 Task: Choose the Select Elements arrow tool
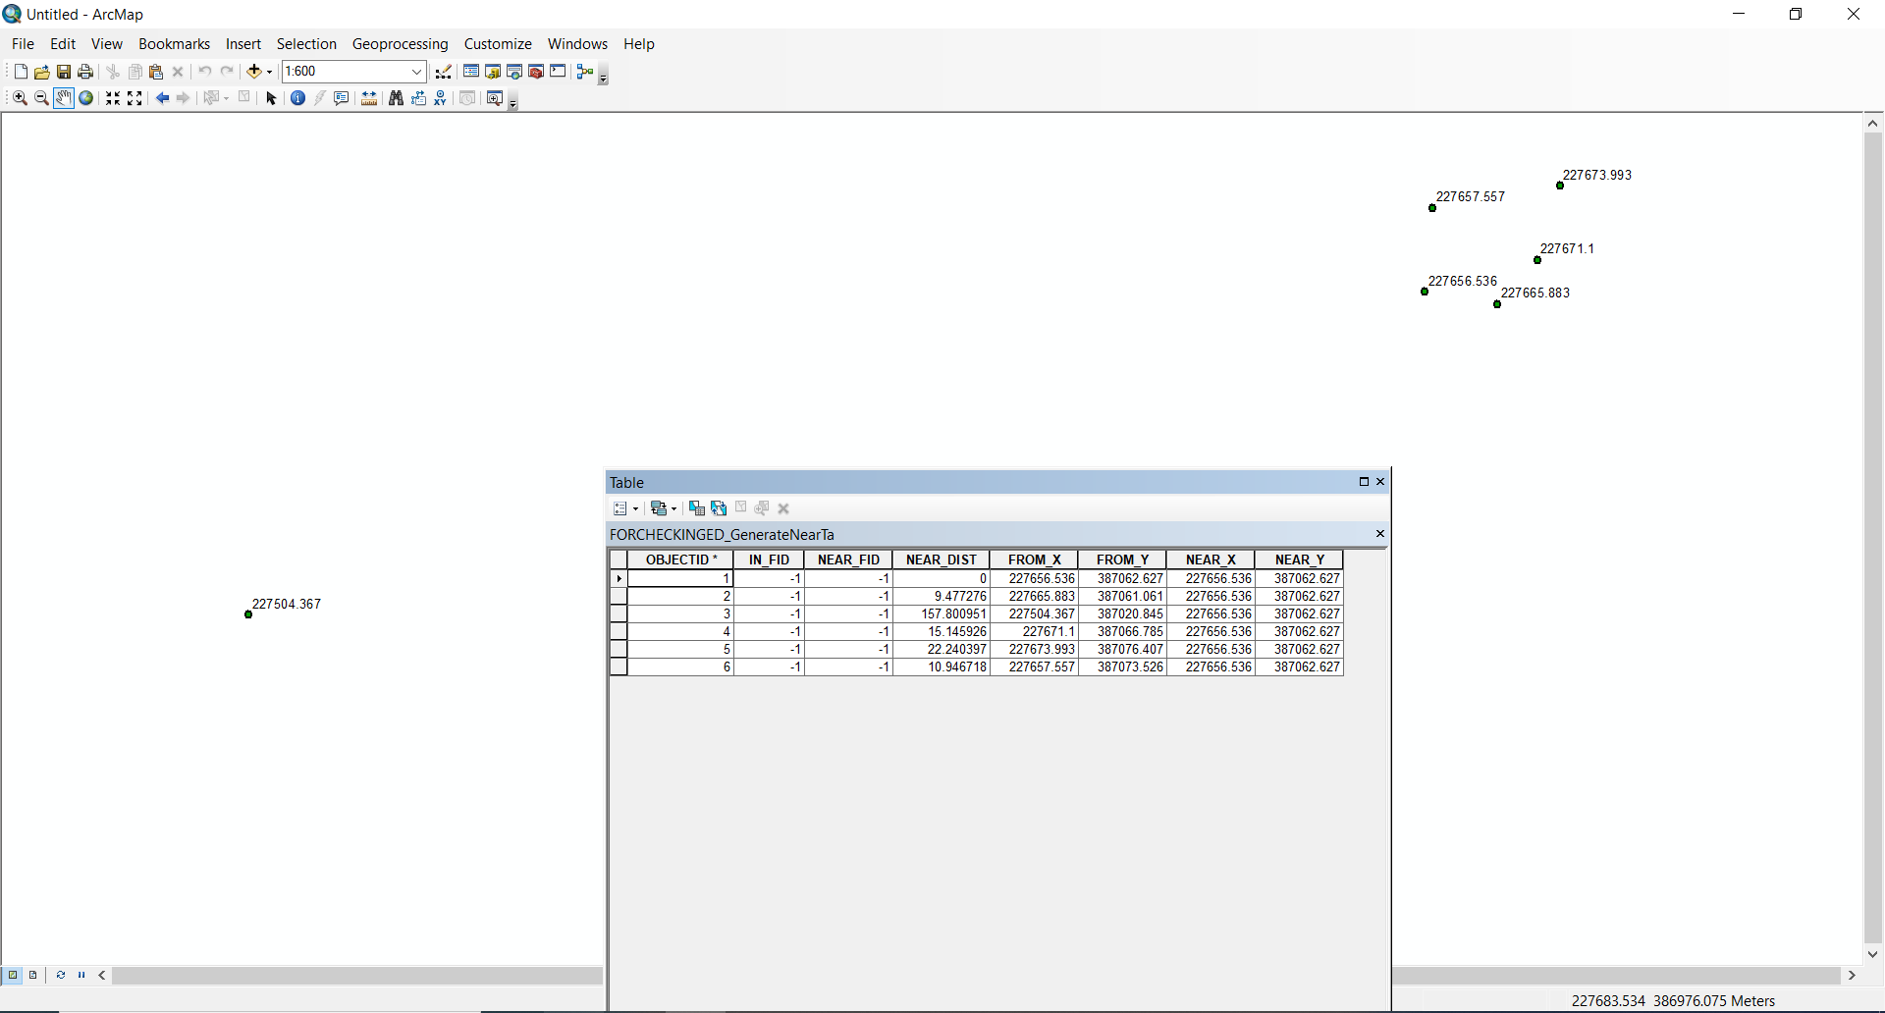272,98
